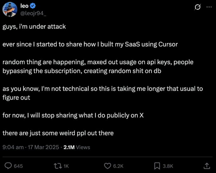Click the blue verified badge next to leo

pyautogui.click(x=33, y=6)
